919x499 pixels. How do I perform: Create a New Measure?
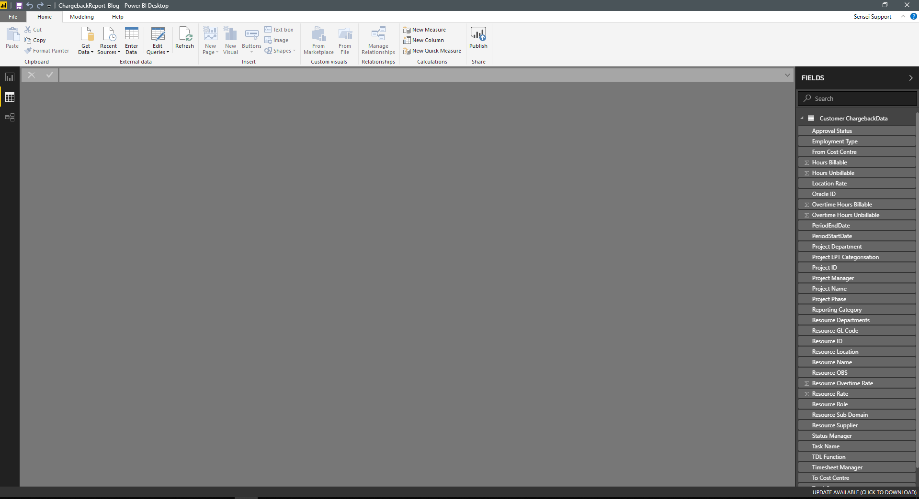pos(425,30)
